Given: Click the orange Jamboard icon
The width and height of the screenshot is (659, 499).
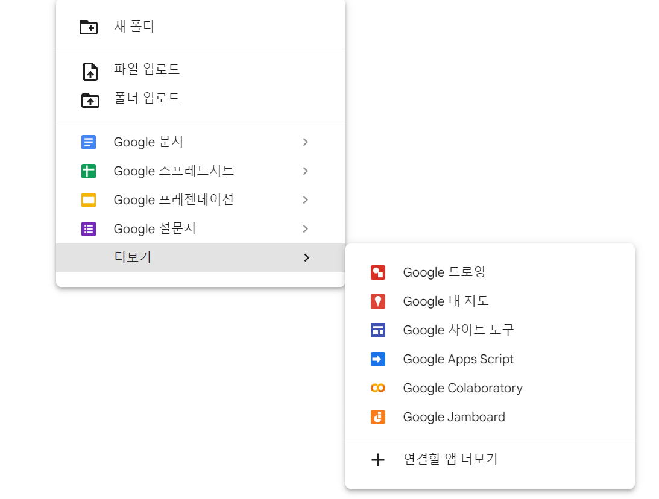Looking at the screenshot, I should (x=378, y=417).
